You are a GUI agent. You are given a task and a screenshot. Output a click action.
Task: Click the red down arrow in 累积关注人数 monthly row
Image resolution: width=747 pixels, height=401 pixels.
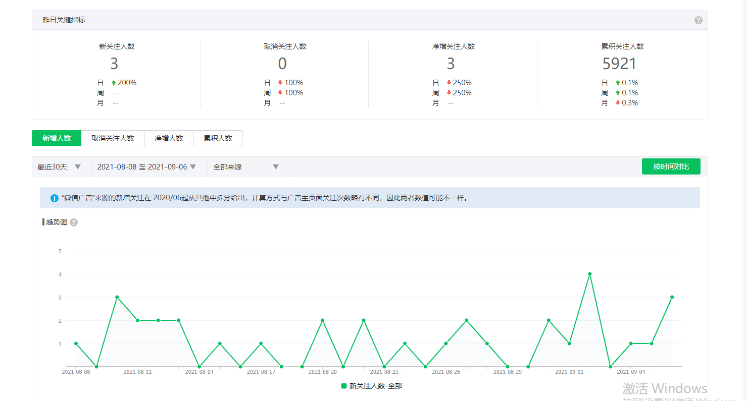click(x=617, y=103)
